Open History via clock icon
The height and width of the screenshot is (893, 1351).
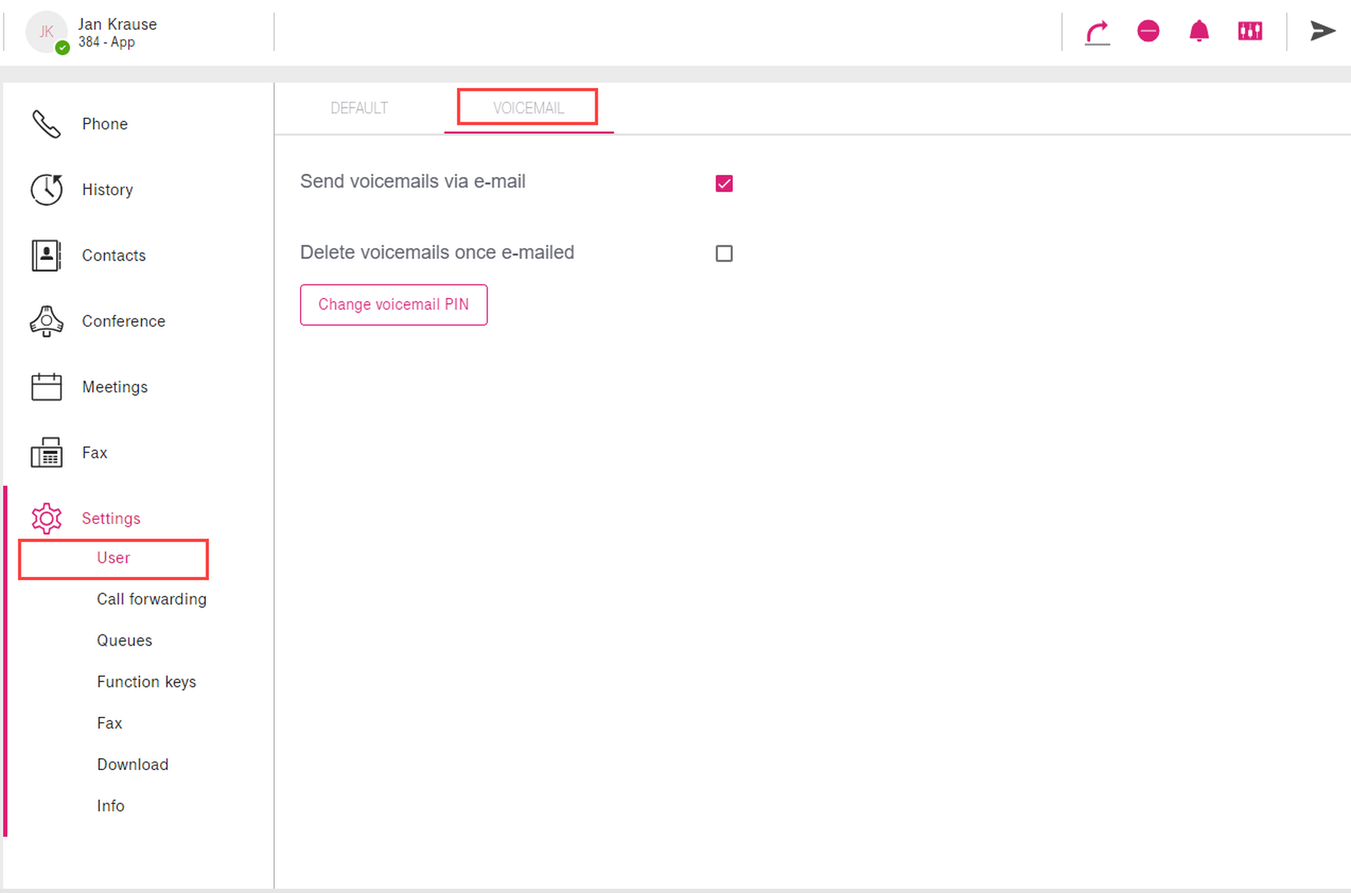(x=46, y=190)
